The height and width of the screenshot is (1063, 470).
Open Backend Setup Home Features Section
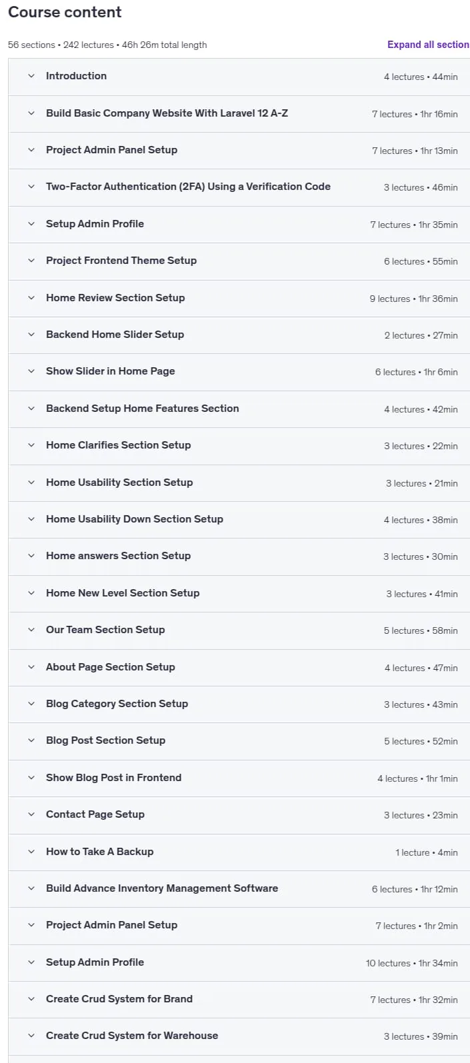click(239, 409)
